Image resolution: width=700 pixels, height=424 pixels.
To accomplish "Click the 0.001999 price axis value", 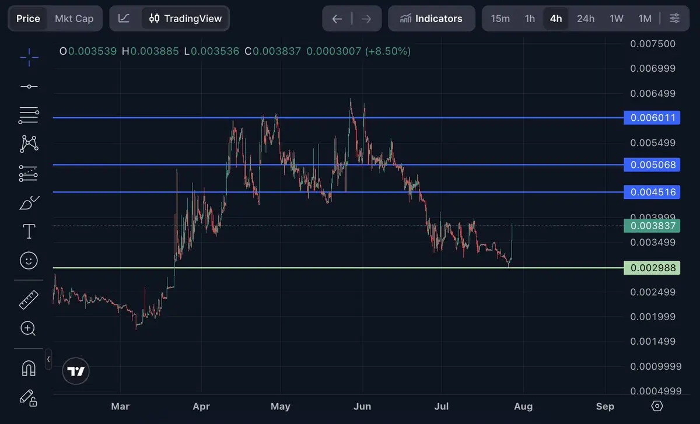I will point(653,317).
